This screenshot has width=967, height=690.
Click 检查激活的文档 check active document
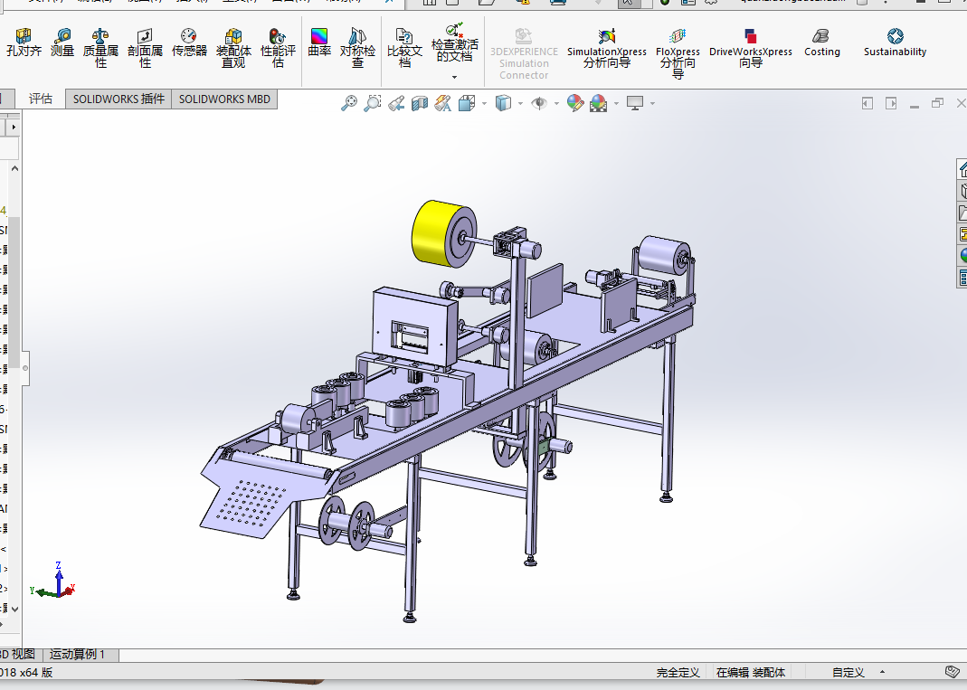point(454,43)
